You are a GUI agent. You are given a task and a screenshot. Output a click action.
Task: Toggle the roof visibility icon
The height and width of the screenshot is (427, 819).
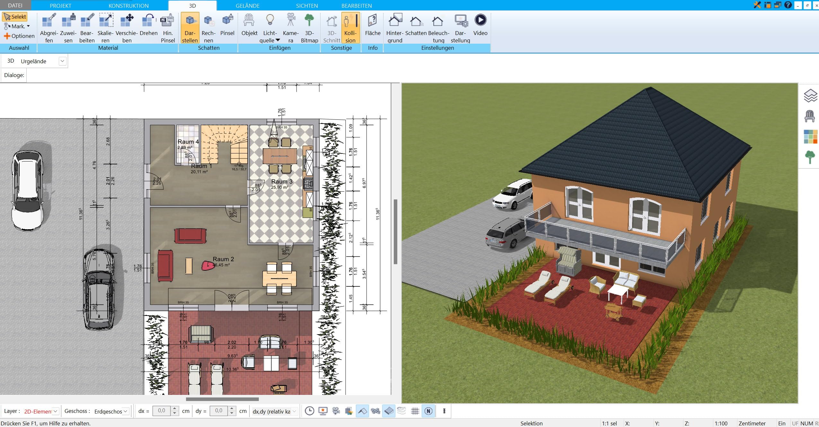[x=362, y=411]
